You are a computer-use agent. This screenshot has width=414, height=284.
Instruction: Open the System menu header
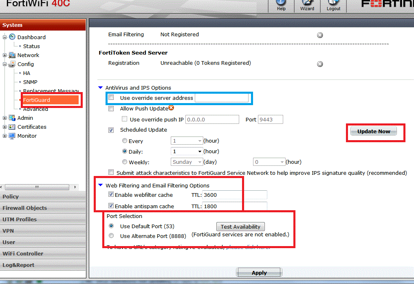pyautogui.click(x=43, y=25)
